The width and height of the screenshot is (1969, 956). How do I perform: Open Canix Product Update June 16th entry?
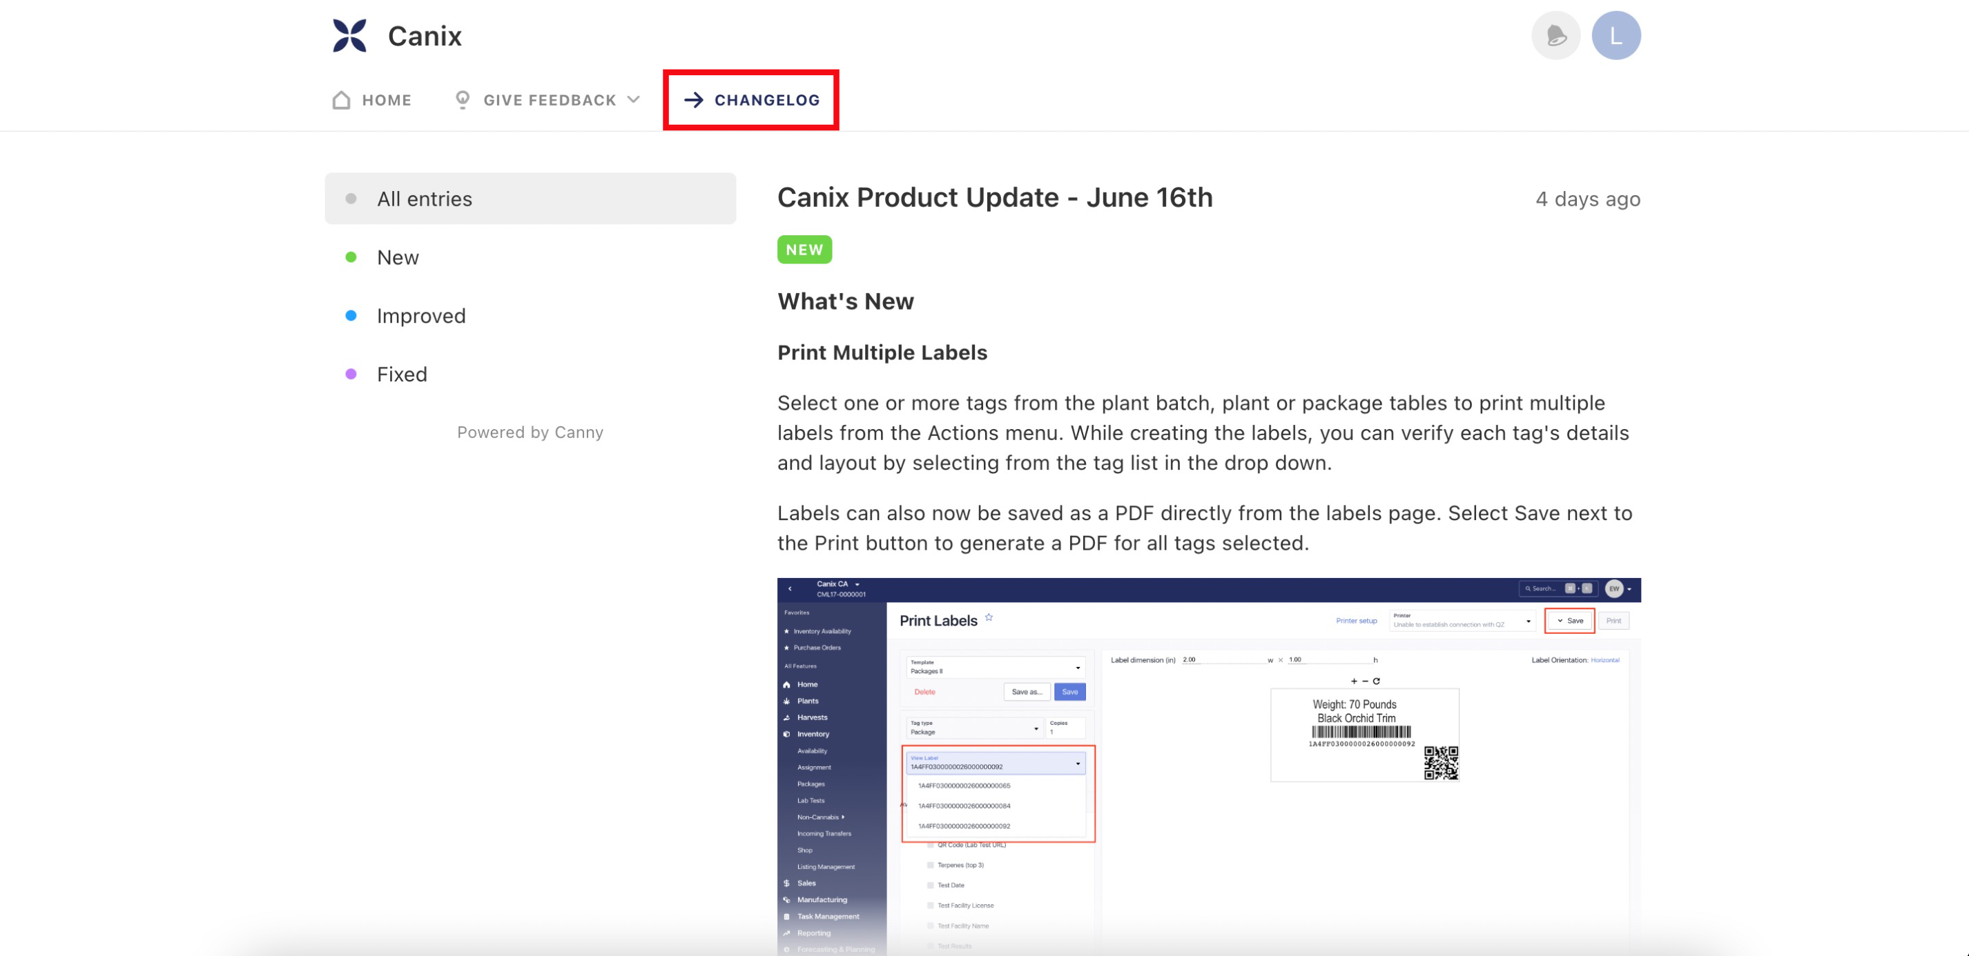[x=994, y=198]
